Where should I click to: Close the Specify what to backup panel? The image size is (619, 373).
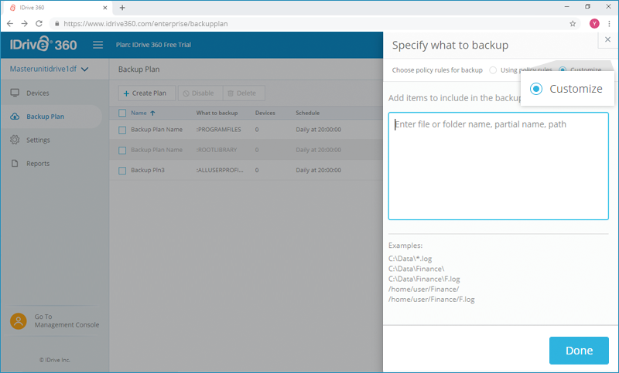[607, 39]
